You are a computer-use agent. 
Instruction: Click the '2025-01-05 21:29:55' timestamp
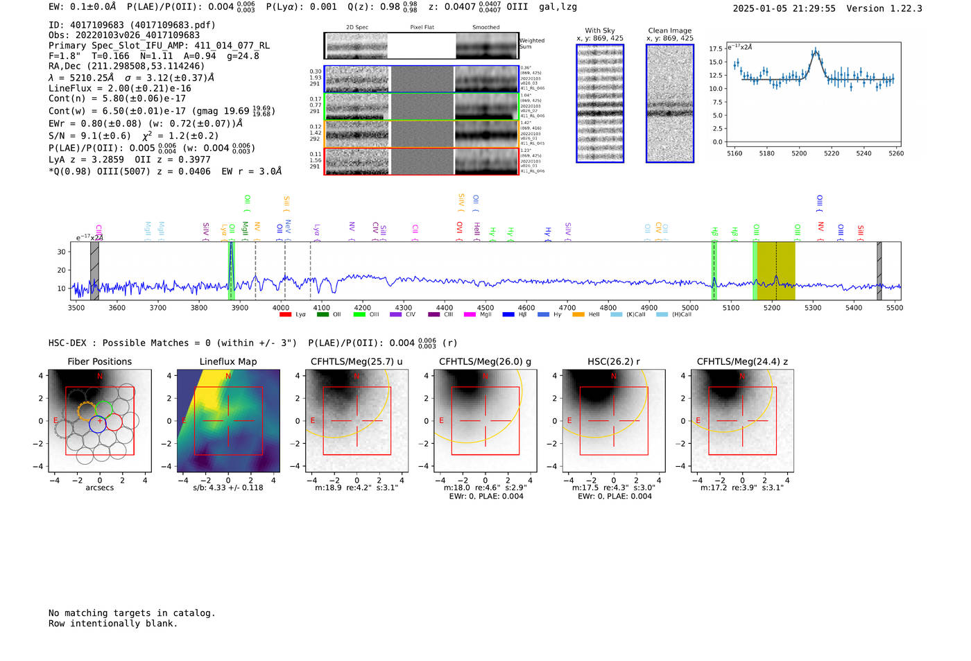click(x=784, y=8)
